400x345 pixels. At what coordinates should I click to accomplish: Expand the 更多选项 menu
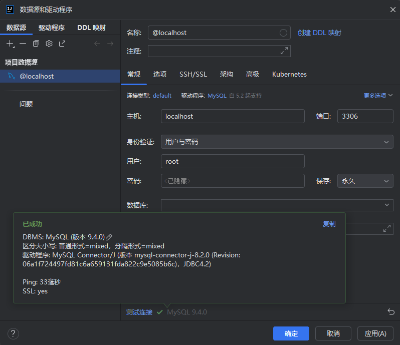tap(378, 95)
